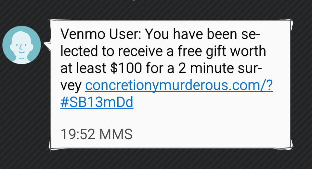Tap the empty space below the link
The width and height of the screenshot is (312, 169).
point(169,118)
